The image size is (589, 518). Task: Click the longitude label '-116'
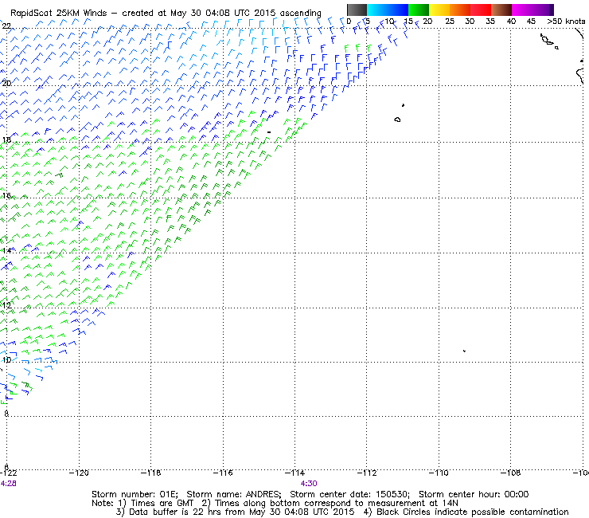click(x=223, y=473)
